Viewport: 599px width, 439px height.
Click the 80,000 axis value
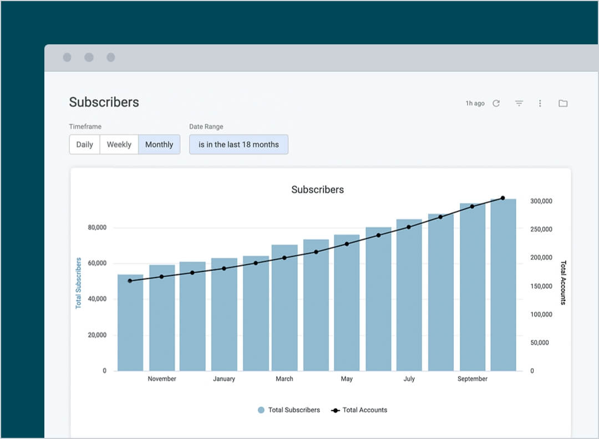(97, 227)
